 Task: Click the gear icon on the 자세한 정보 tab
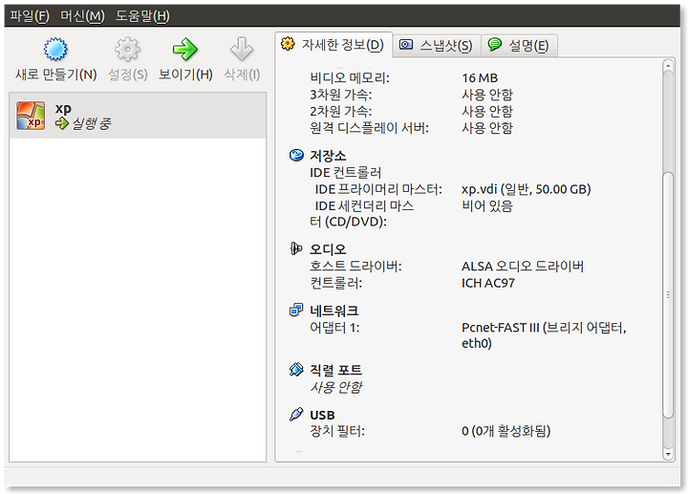pos(288,44)
